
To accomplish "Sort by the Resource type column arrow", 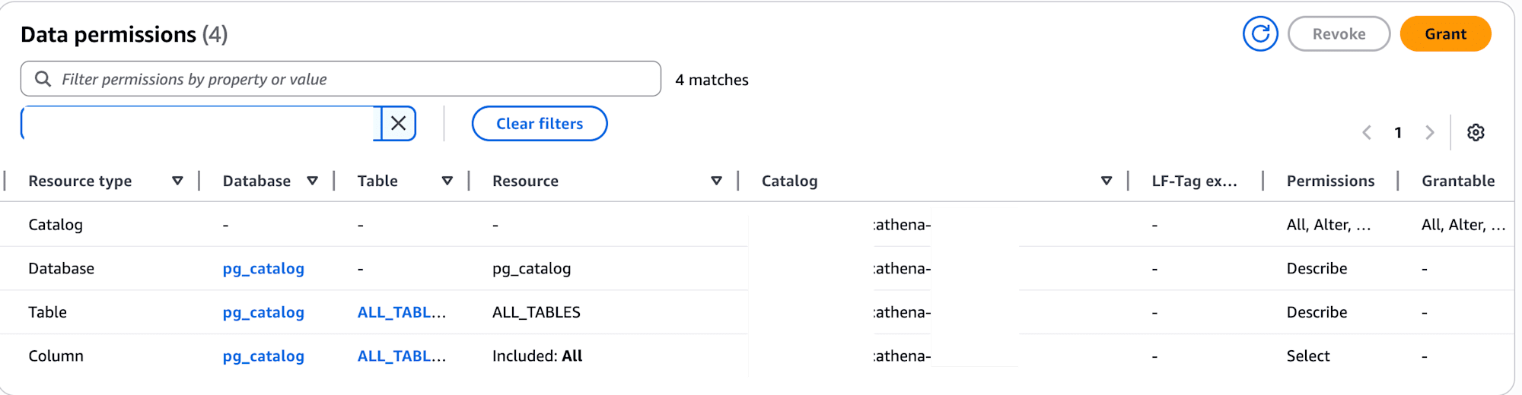I will click(177, 181).
